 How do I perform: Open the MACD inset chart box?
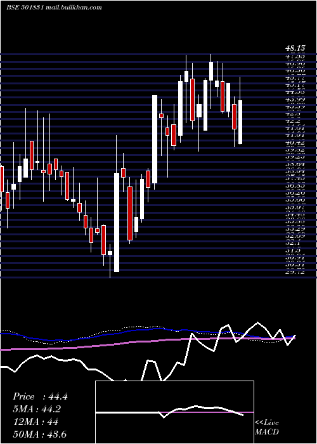click(174, 412)
